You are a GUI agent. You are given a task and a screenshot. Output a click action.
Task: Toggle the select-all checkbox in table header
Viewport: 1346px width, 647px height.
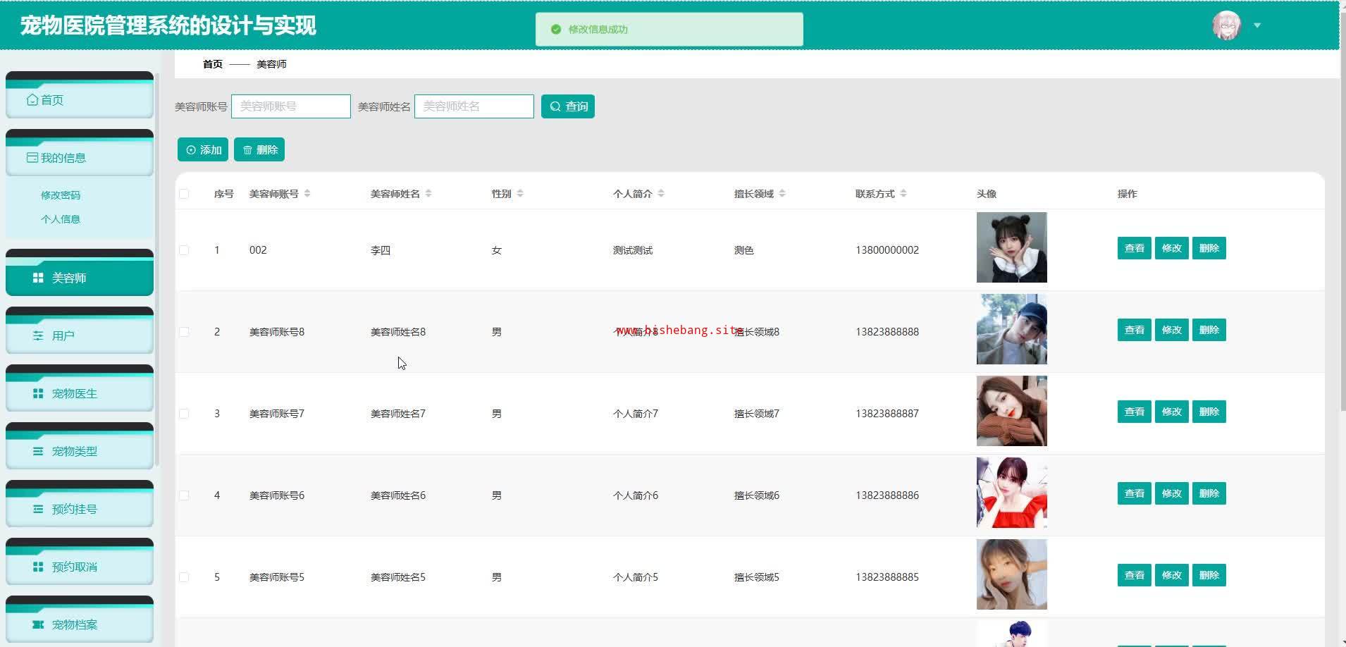(x=184, y=194)
